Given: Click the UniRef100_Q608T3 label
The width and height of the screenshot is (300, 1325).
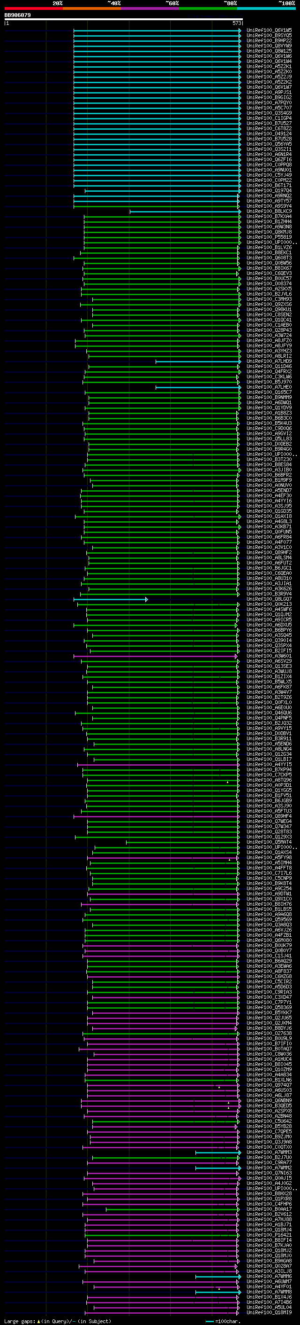Looking at the screenshot, I should click(x=269, y=258).
